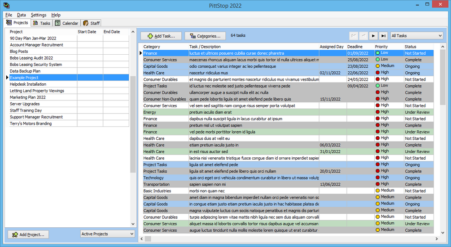Go to previous record navigation arrow
The width and height of the screenshot is (451, 247).
(x=363, y=35)
